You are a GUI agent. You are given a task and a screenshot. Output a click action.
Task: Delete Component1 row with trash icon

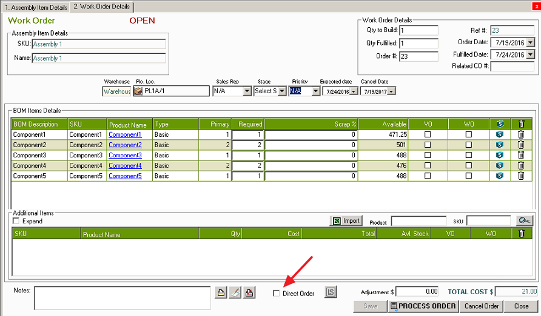click(520, 134)
